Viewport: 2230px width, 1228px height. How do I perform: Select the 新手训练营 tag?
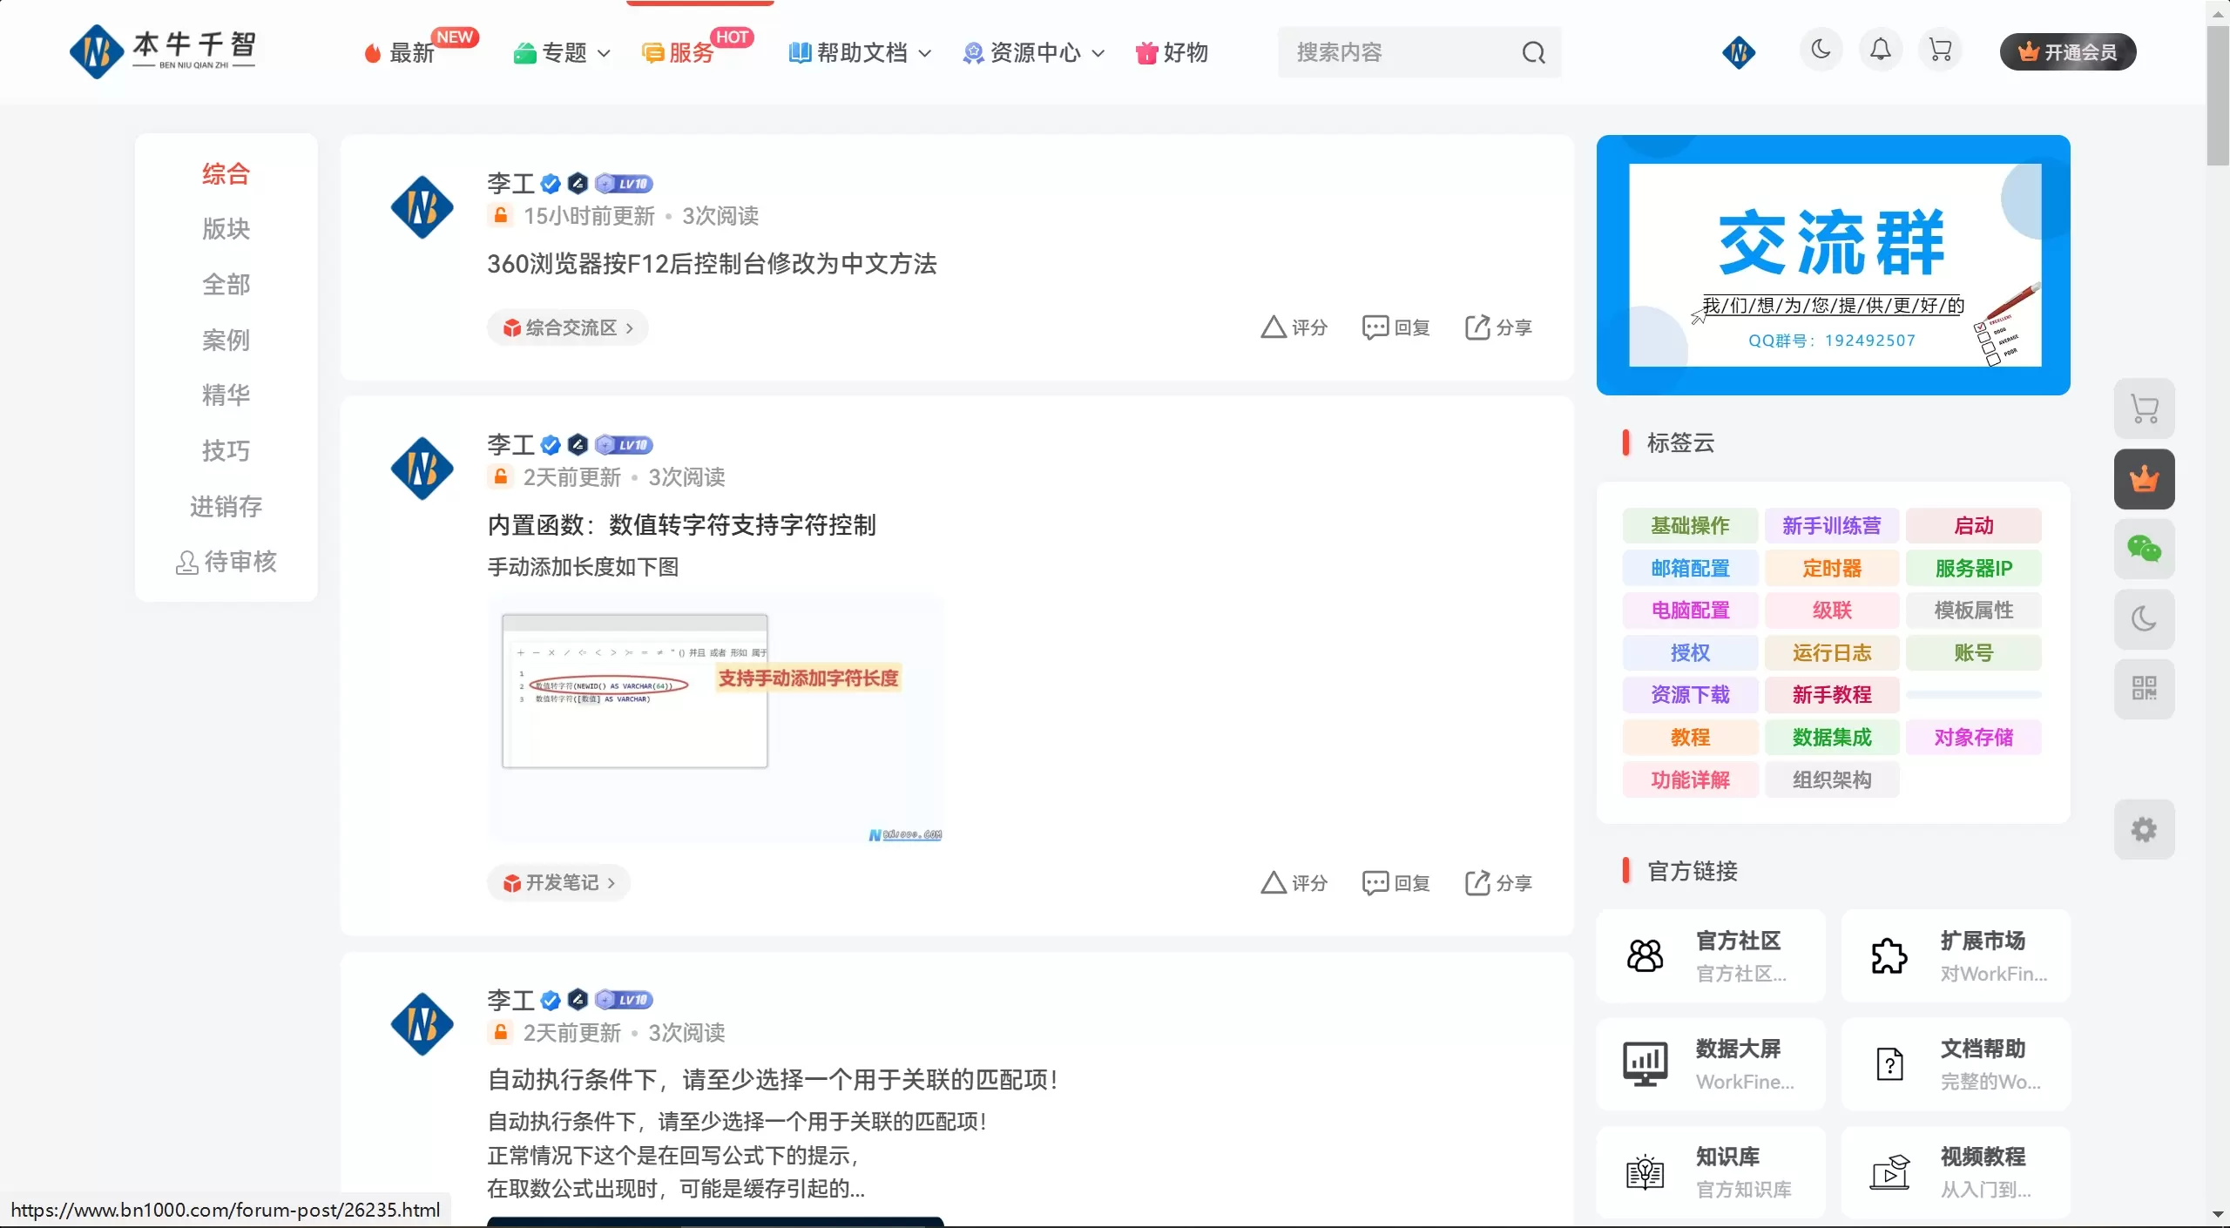tap(1831, 526)
